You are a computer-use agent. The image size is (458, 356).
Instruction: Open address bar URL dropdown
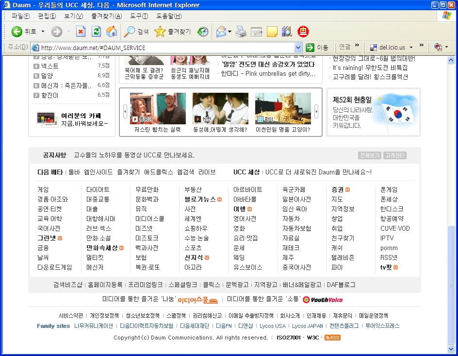tap(297, 47)
